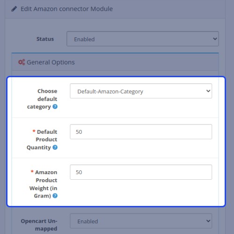Click the Edit Amazon connector Module title

pos(66,9)
